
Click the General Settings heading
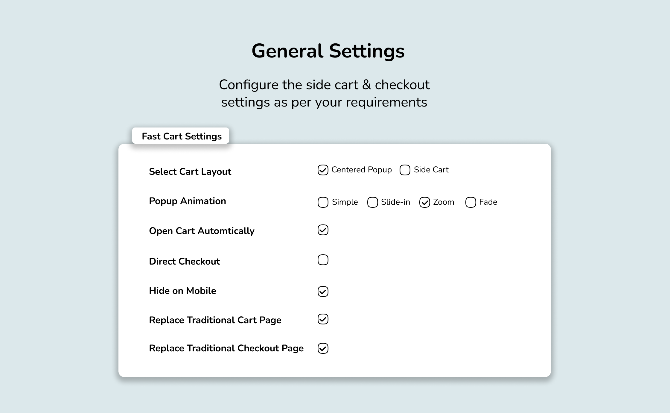(x=329, y=51)
